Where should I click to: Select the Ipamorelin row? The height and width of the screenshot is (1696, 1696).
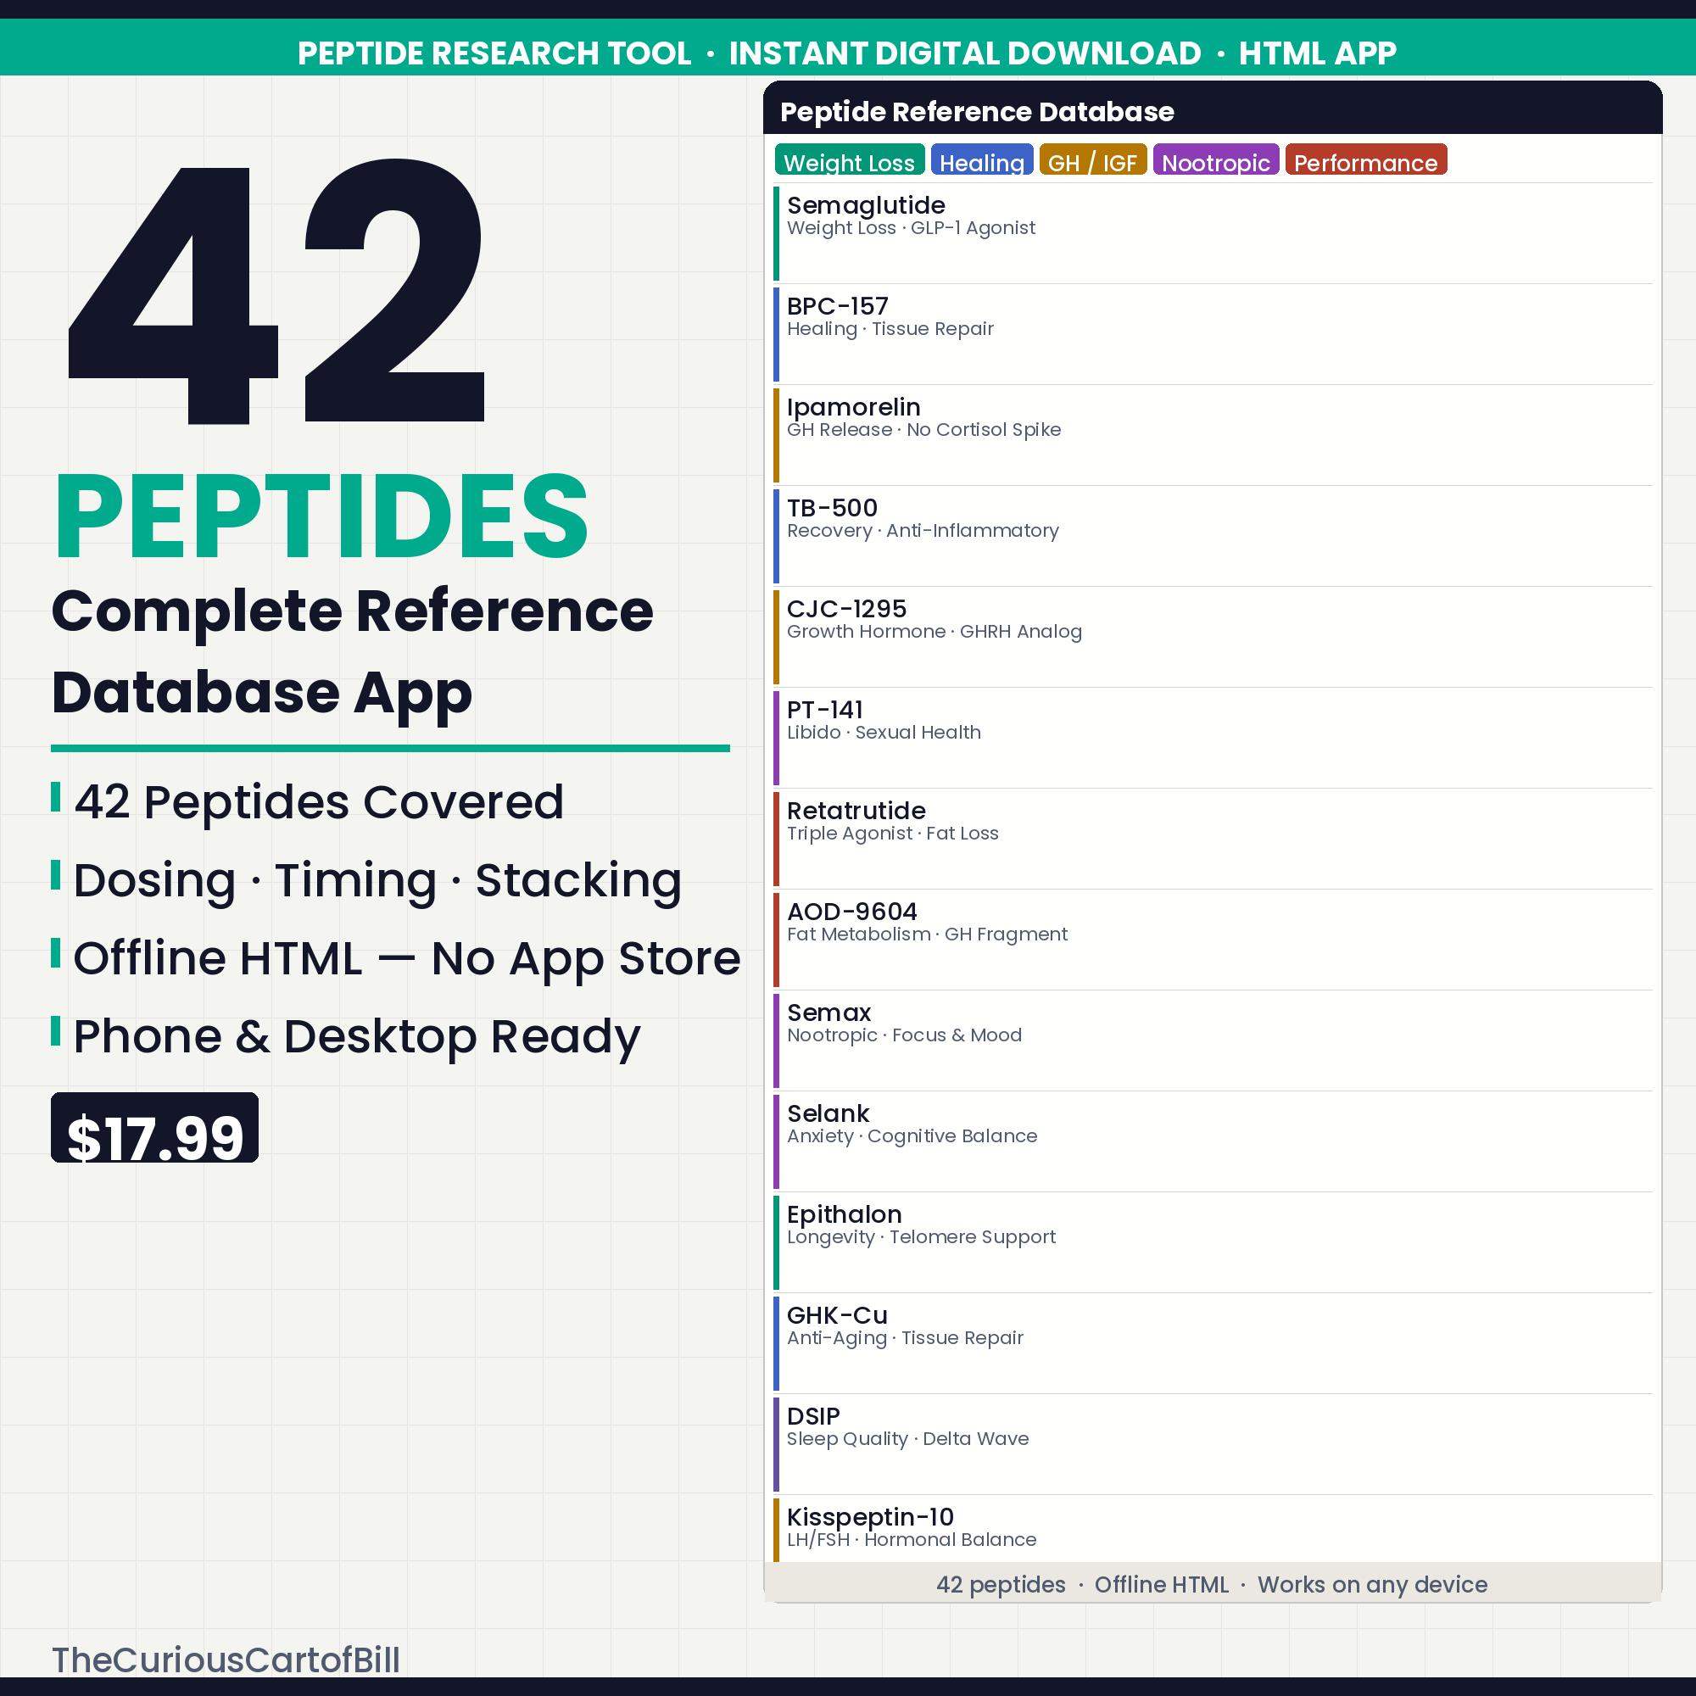tap(1213, 435)
